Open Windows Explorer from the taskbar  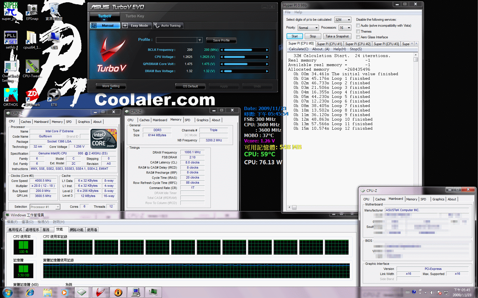click(x=48, y=292)
